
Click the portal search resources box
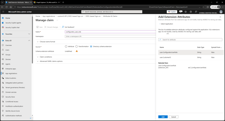click(112, 12)
